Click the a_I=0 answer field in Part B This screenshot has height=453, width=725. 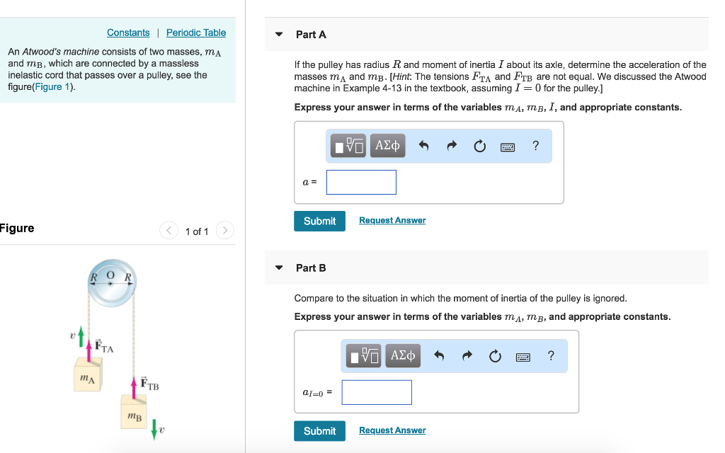coord(376,392)
